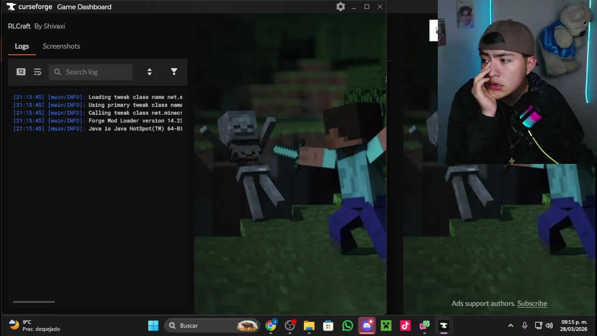Open Discord from taskbar
The image size is (597, 336).
[367, 326]
